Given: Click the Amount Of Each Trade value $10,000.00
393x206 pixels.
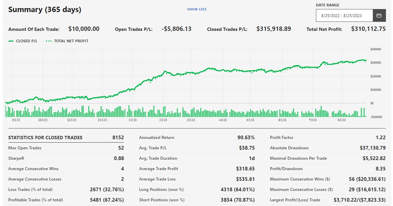Looking at the screenshot, I should (x=84, y=29).
